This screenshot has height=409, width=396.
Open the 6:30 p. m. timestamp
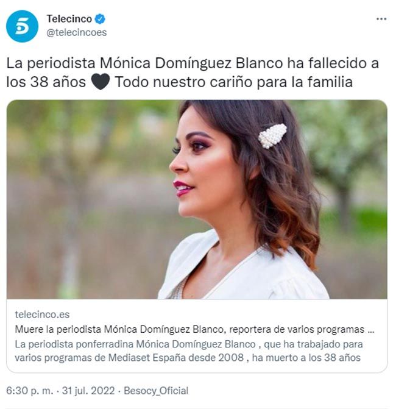[30, 391]
